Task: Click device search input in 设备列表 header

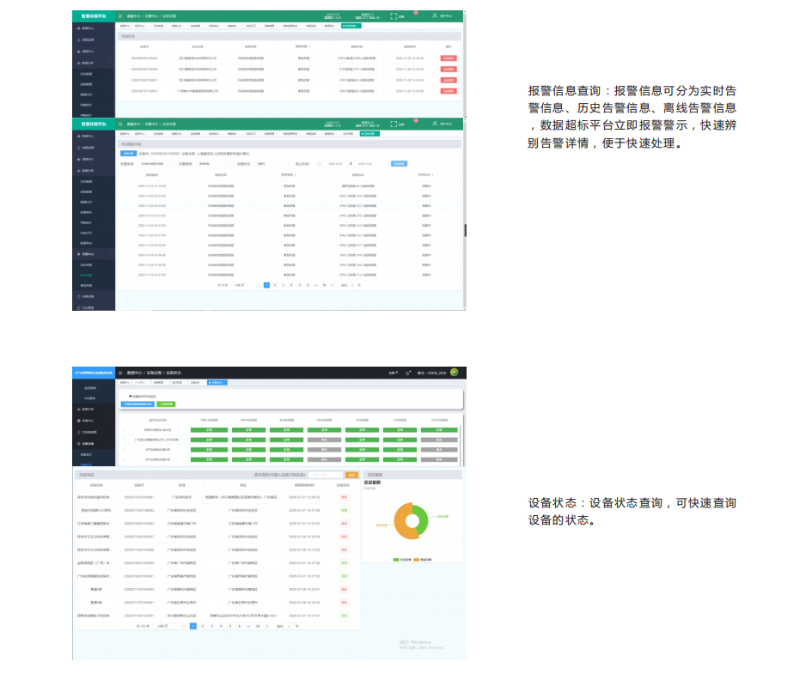Action: [326, 475]
